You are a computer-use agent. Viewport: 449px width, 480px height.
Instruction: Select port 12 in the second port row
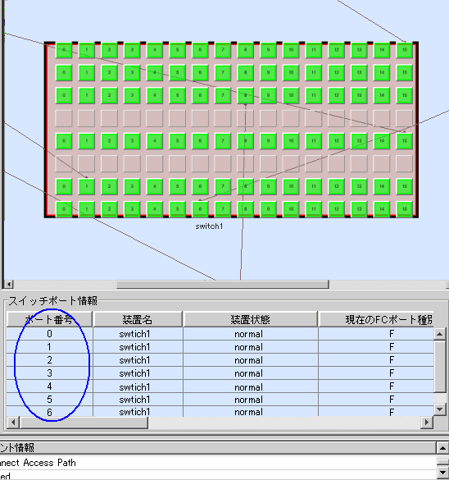click(x=336, y=72)
